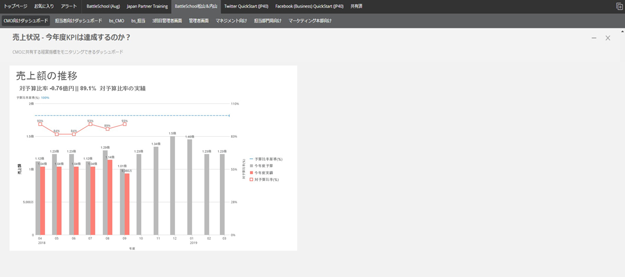Open the アラート menu
This screenshot has width=625, height=277.
[68, 6]
